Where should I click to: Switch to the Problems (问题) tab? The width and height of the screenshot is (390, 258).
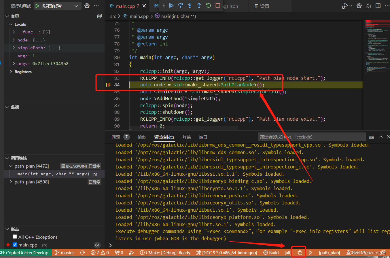116,137
